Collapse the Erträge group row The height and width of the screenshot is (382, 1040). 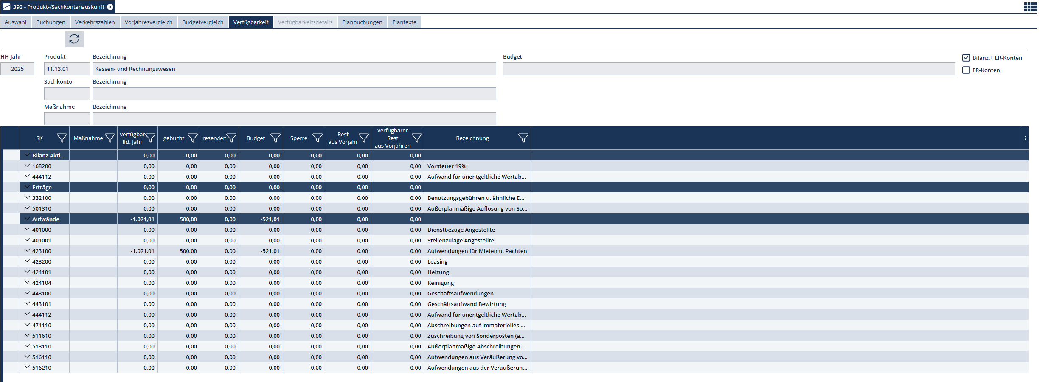click(27, 187)
